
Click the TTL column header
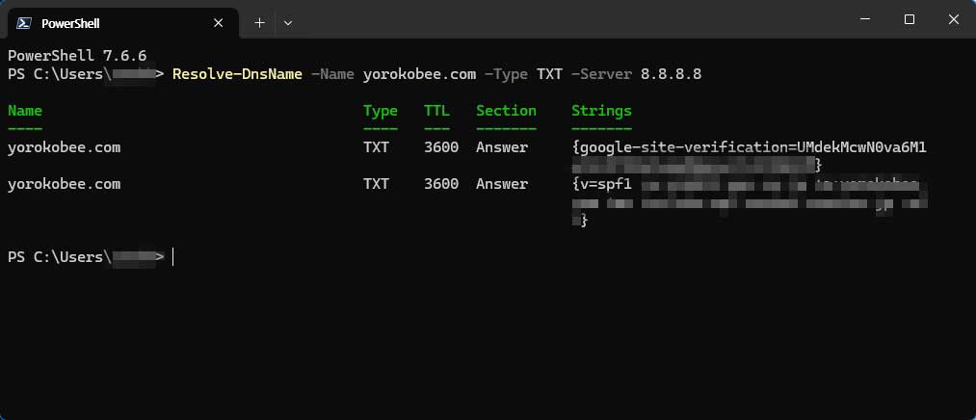point(437,111)
